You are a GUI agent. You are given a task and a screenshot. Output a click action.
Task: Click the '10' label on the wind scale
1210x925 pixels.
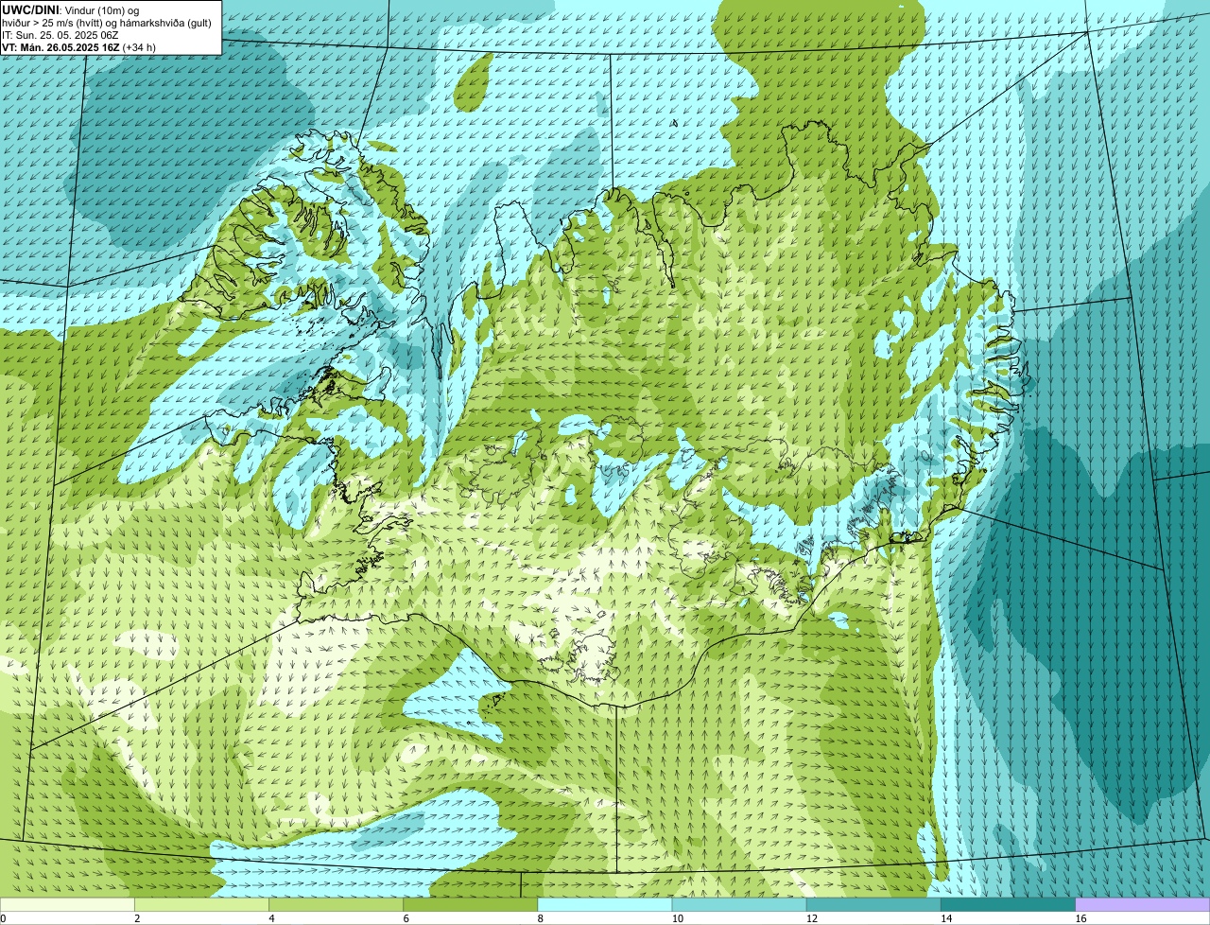[x=678, y=918]
